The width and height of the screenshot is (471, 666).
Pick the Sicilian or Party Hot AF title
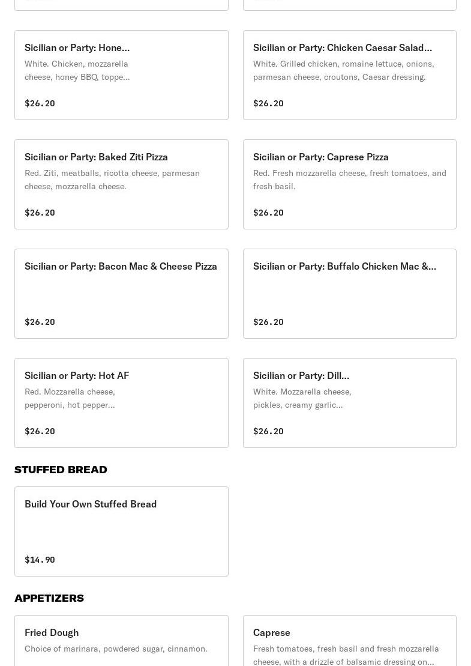[x=77, y=375]
